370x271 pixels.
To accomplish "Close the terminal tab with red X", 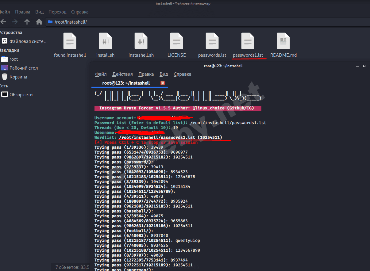I will click(x=163, y=83).
